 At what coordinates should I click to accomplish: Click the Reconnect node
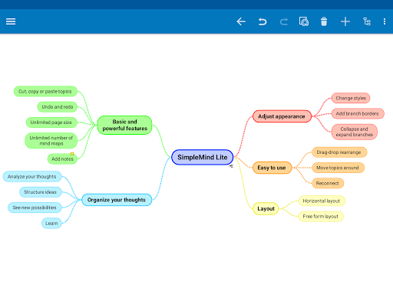click(328, 183)
